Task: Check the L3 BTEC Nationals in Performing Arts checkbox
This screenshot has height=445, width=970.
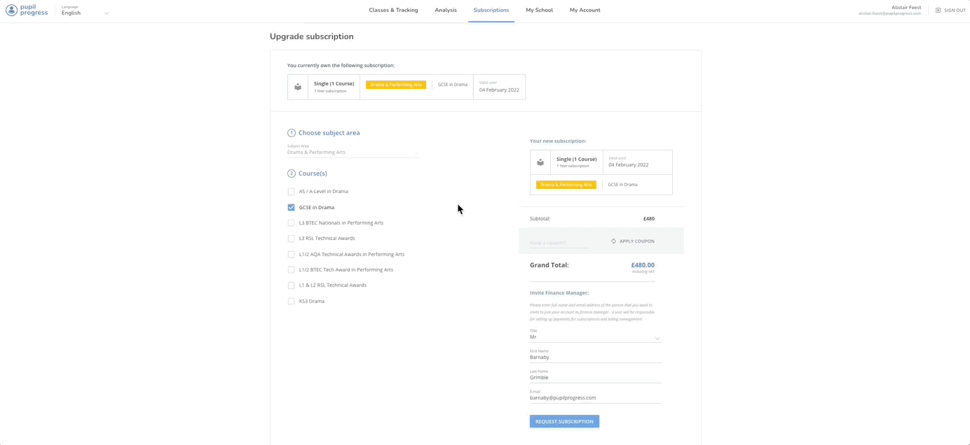Action: point(291,222)
